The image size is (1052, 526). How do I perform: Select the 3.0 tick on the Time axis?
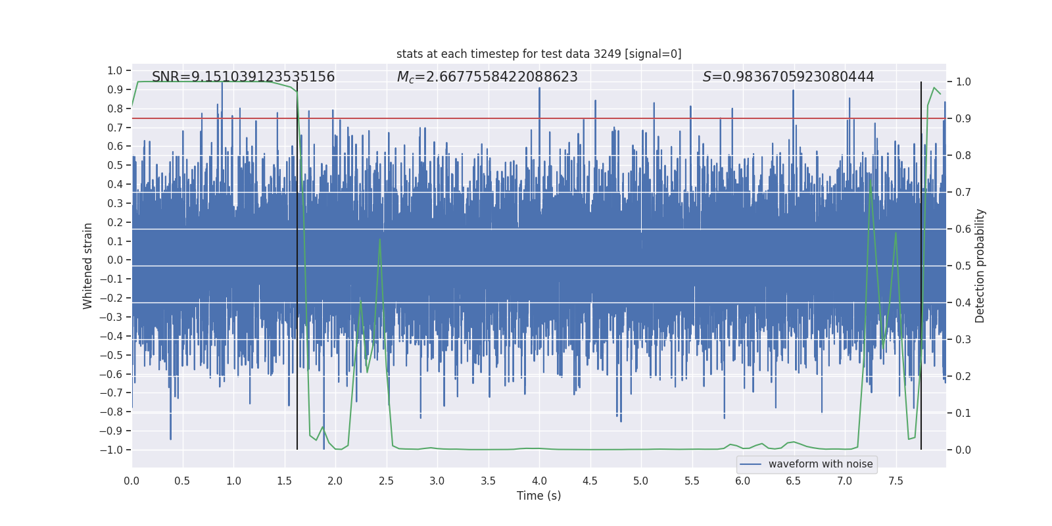click(x=437, y=481)
